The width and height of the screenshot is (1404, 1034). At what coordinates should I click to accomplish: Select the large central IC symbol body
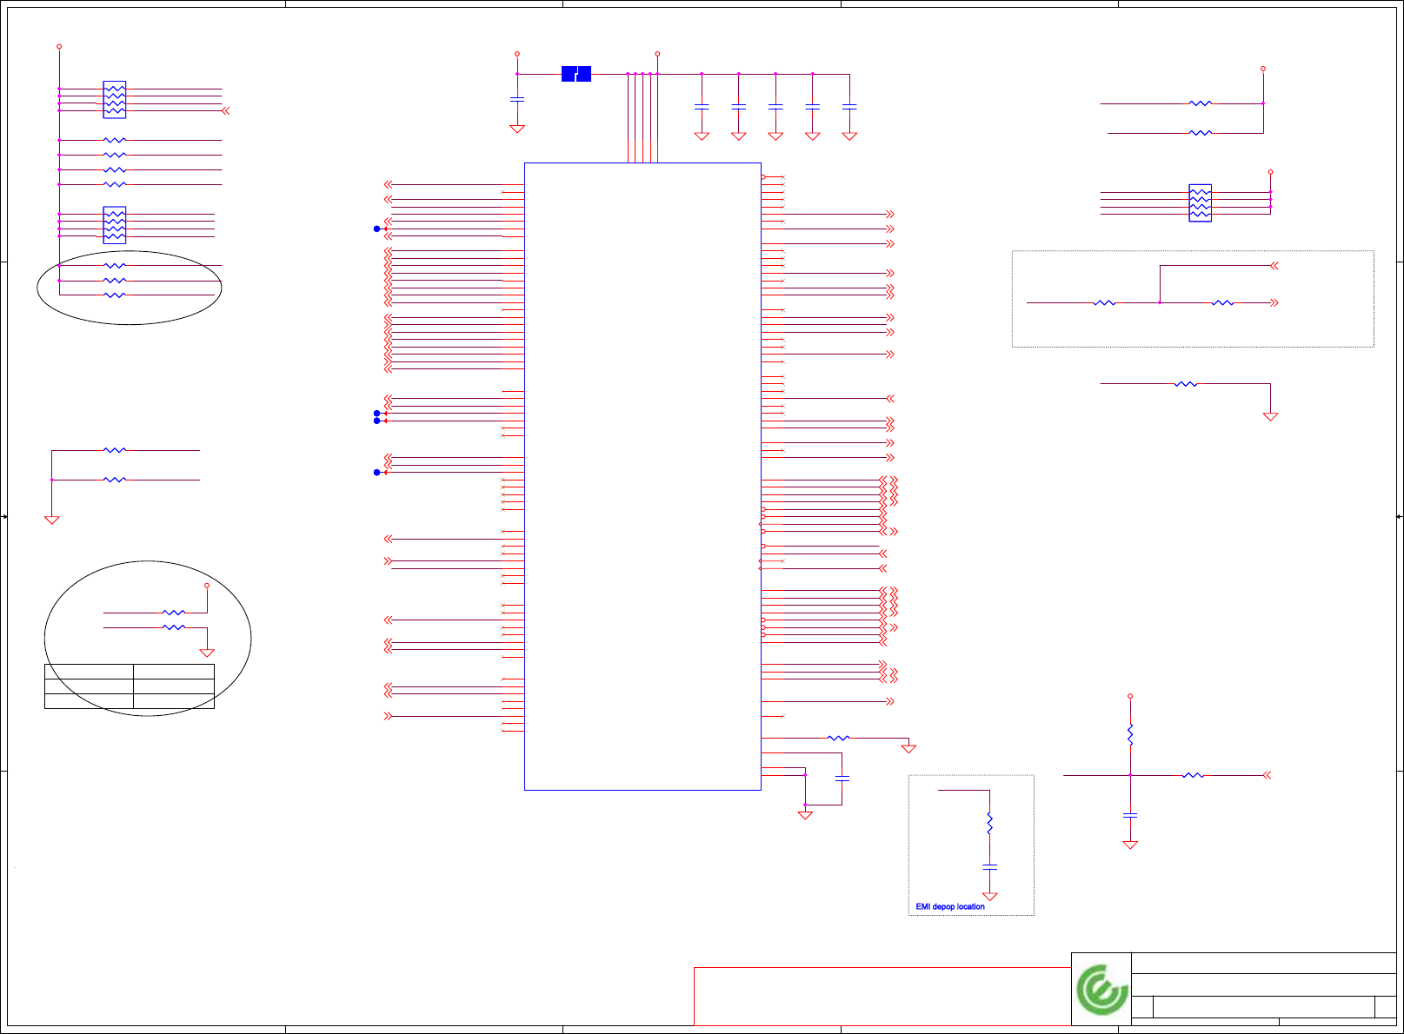642,476
